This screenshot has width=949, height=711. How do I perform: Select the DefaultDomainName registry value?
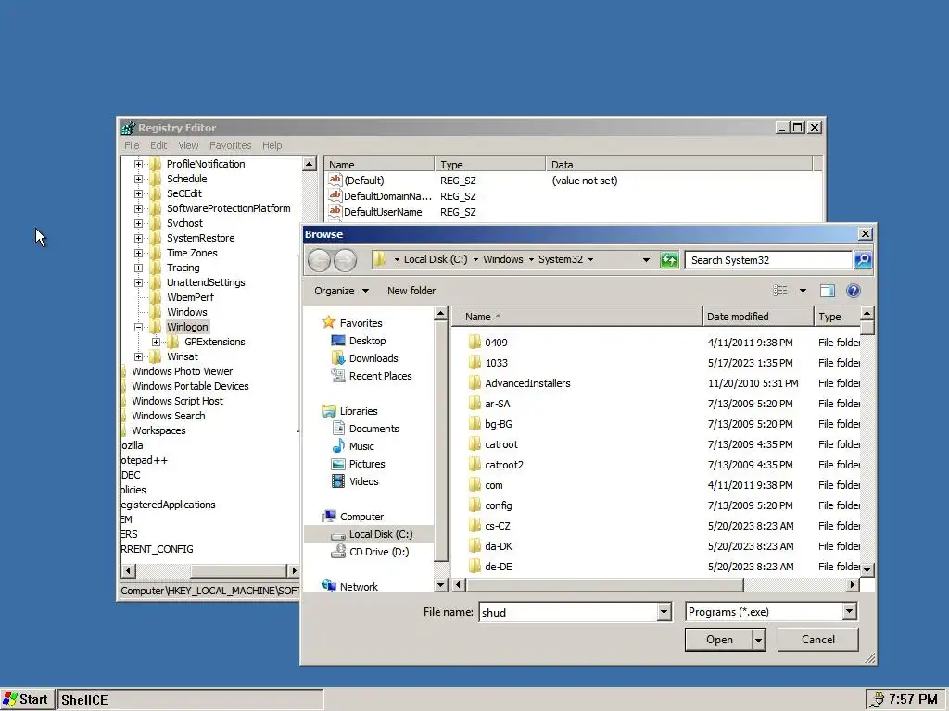[387, 196]
